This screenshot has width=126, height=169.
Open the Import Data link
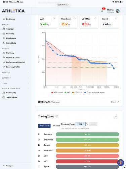click(11, 43)
